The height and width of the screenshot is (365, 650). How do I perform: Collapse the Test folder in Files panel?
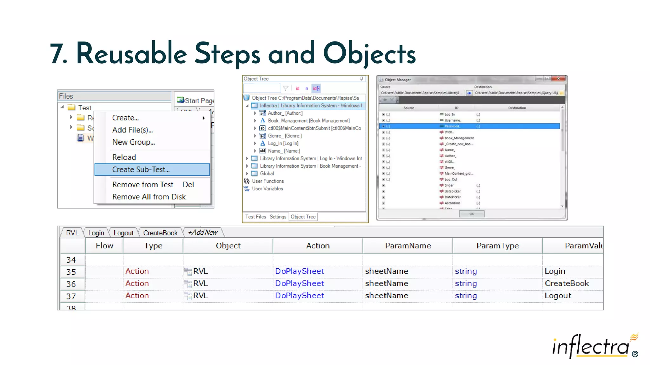pos(62,107)
